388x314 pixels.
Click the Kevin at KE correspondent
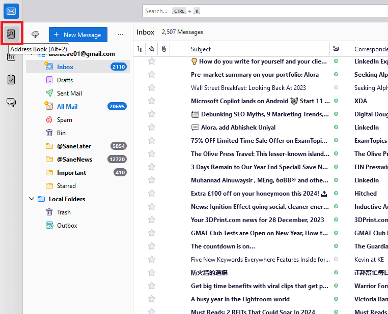[369, 259]
